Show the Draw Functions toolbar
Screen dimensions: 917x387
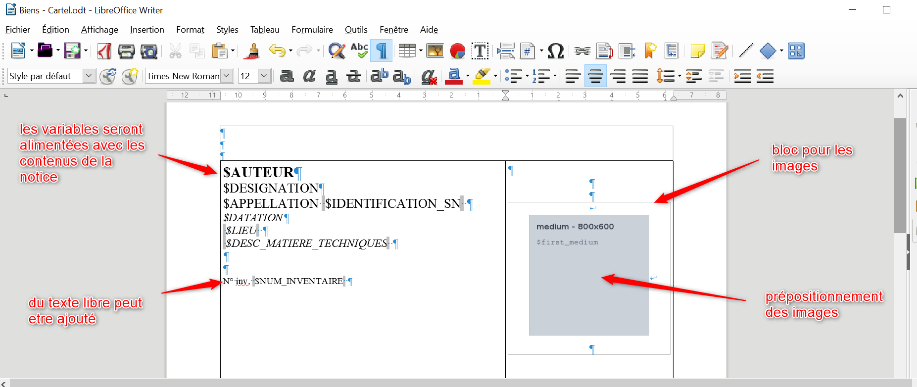[x=796, y=51]
